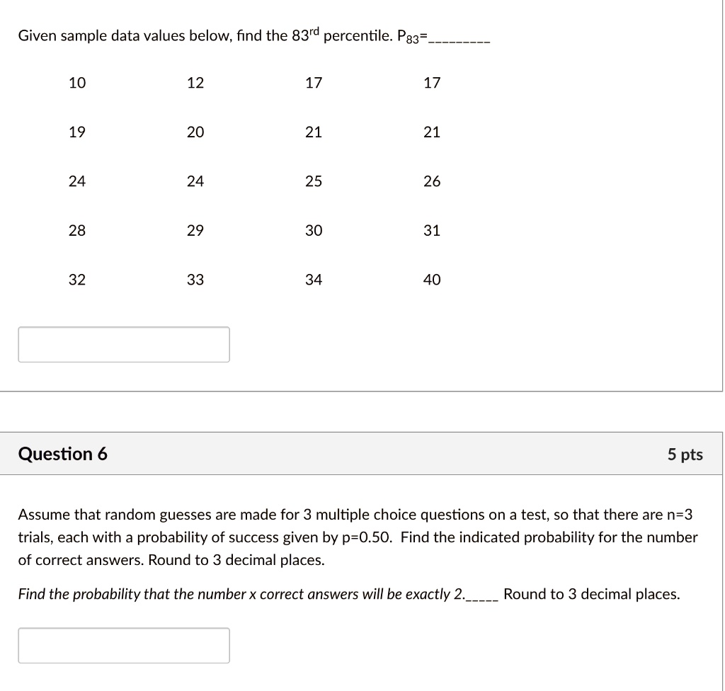
Task: Select the value 21 in the second row
Action: pyautogui.click(x=314, y=132)
